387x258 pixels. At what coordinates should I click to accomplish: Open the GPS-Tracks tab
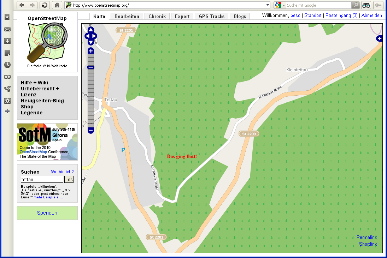point(211,16)
